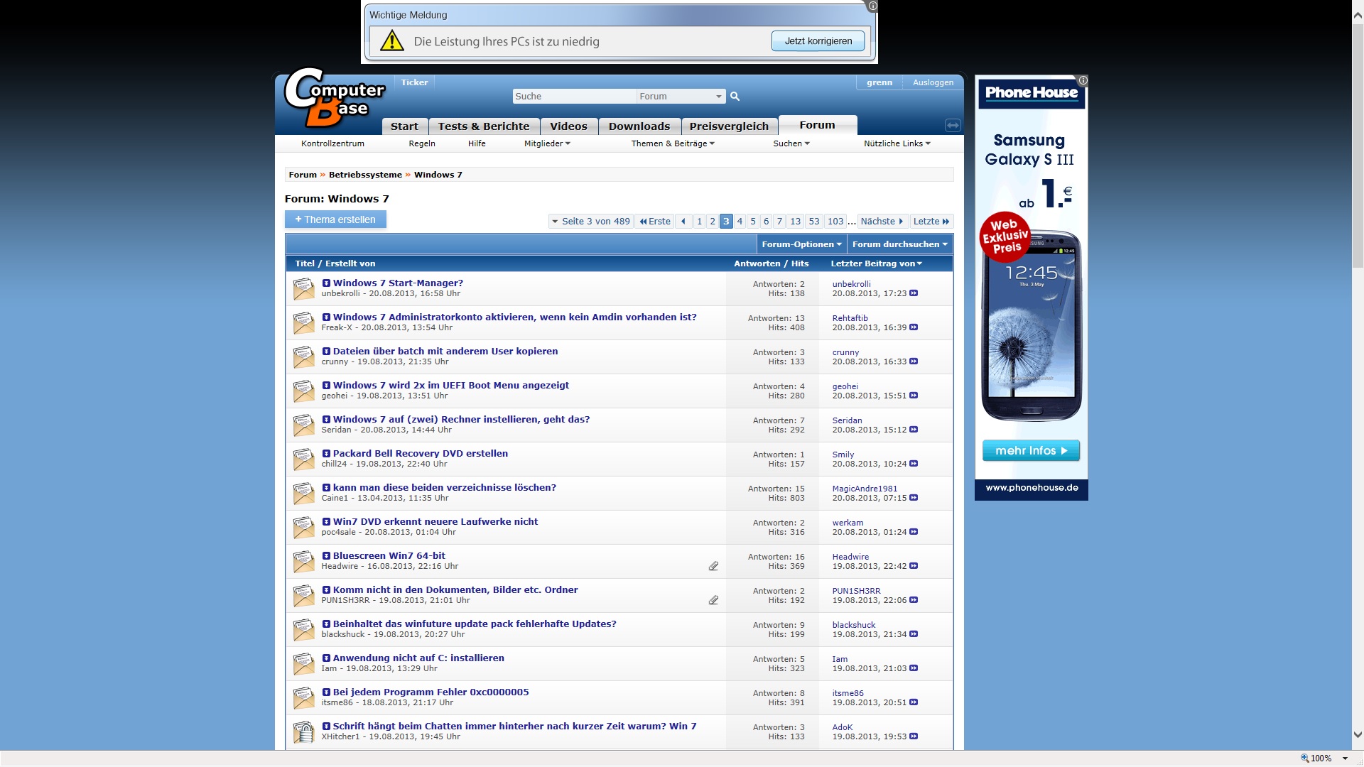Click the Ausloggen link
This screenshot has width=1364, height=767.
pos(933,82)
